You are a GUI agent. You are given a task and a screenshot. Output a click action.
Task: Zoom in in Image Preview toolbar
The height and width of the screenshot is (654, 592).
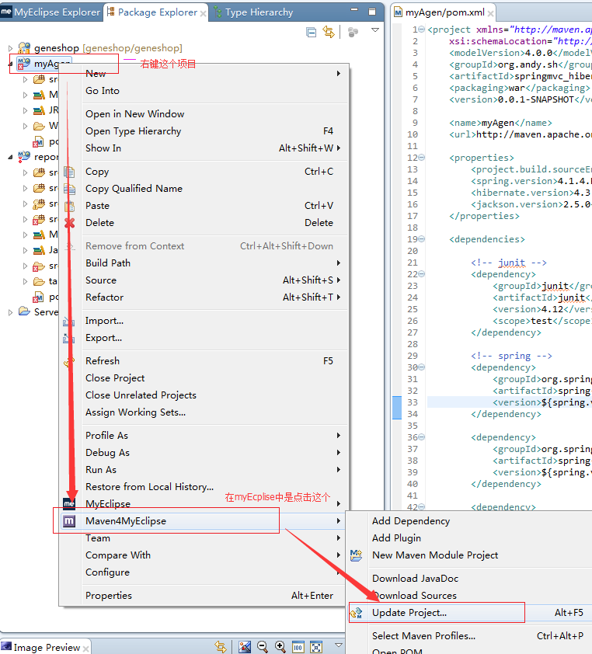(x=280, y=647)
